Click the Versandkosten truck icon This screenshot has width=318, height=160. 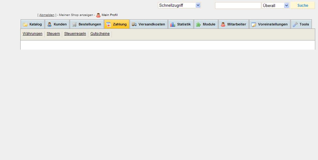(134, 25)
